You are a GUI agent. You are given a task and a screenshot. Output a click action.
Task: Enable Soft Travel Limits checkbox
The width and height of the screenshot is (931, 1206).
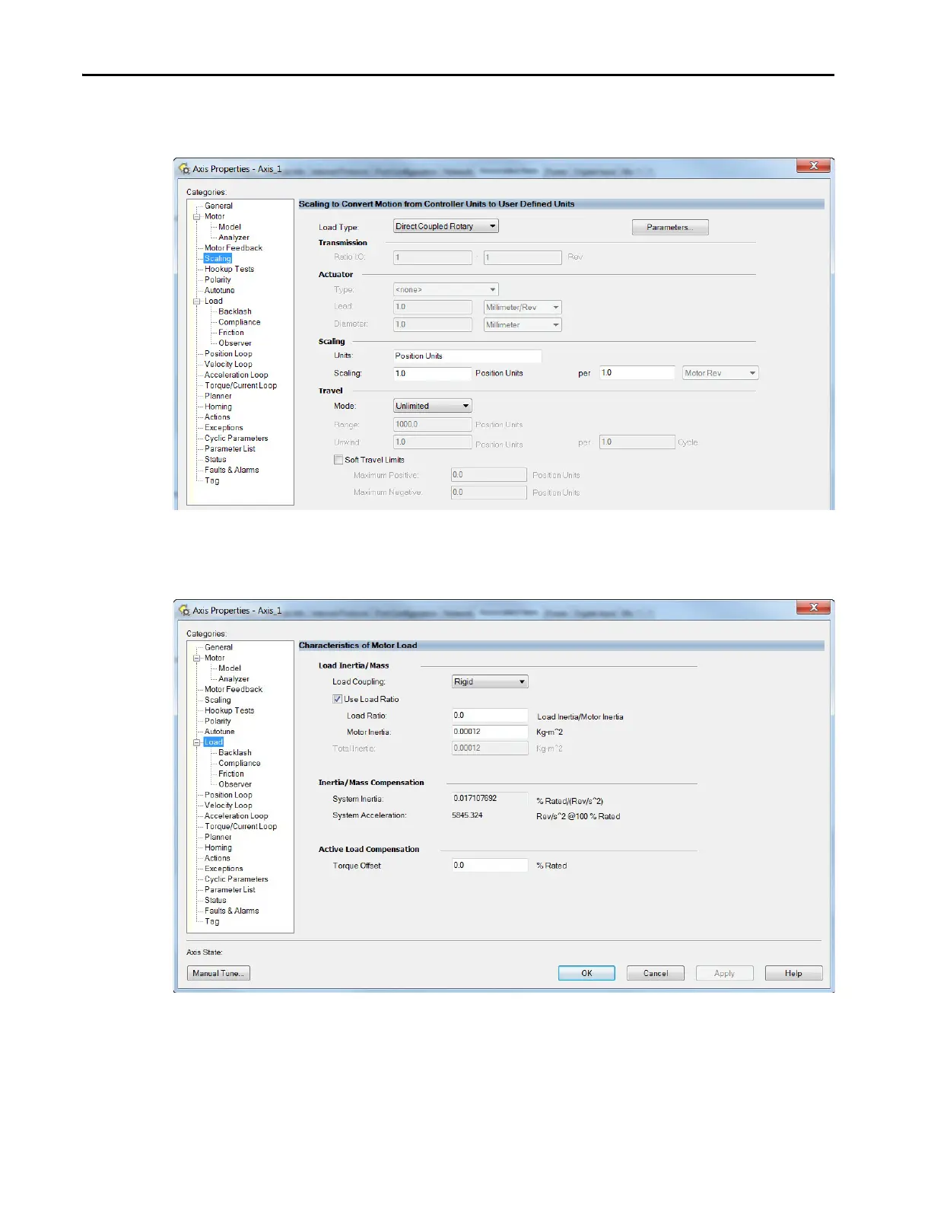tap(338, 460)
